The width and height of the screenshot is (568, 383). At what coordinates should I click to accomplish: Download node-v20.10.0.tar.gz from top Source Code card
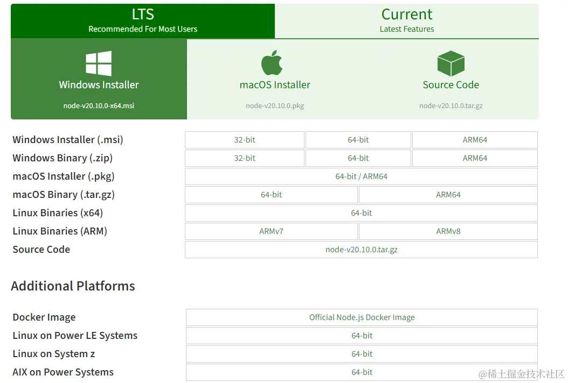click(x=451, y=79)
